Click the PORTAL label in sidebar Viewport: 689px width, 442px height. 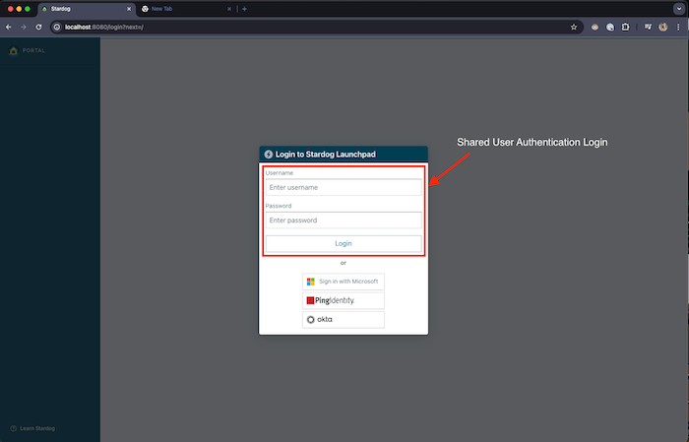[x=33, y=50]
